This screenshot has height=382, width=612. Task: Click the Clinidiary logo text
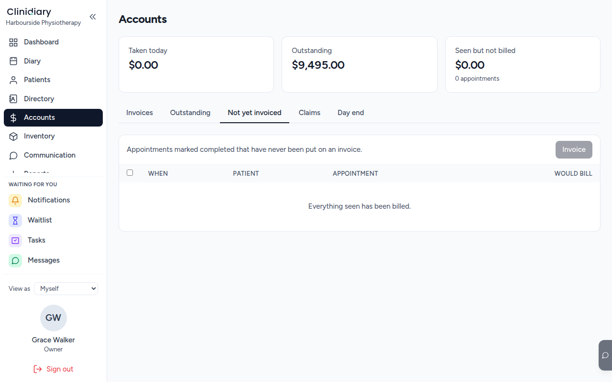click(29, 12)
